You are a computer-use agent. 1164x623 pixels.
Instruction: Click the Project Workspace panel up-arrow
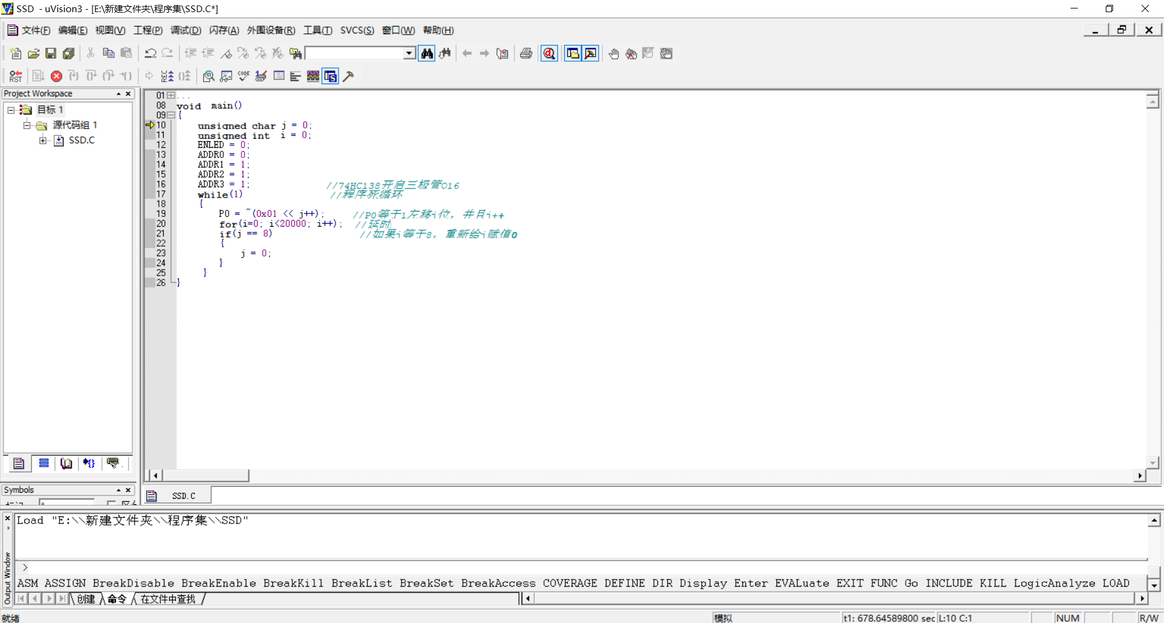click(119, 93)
